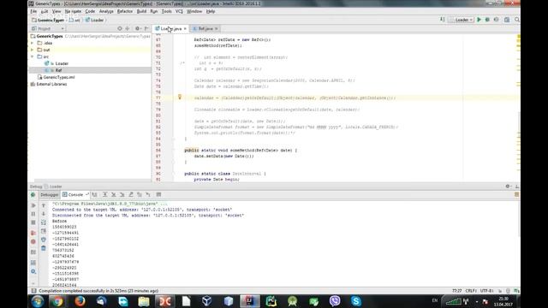Image resolution: width=548 pixels, height=308 pixels.
Task: Click Make Project icon near run configuration
Action: point(443,20)
